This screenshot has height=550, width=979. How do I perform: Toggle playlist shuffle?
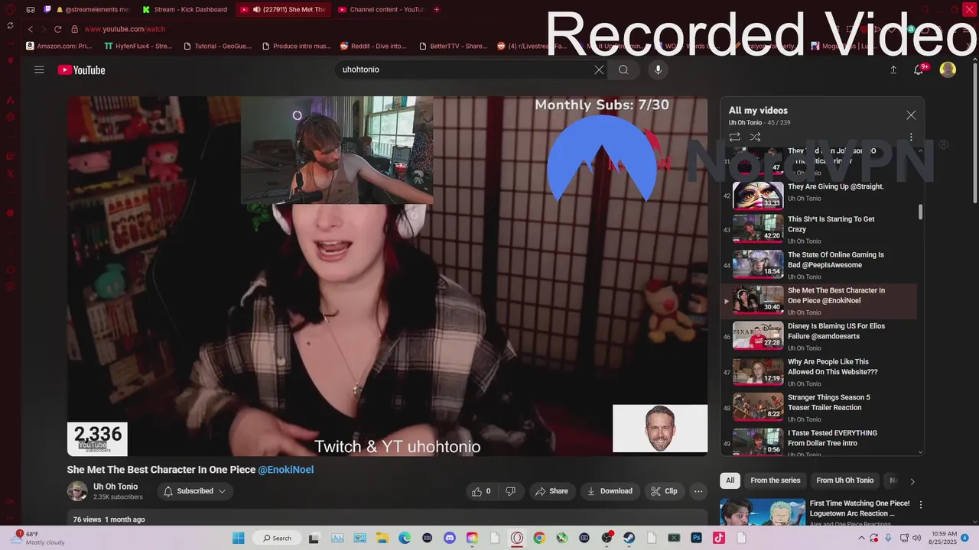[x=755, y=137]
